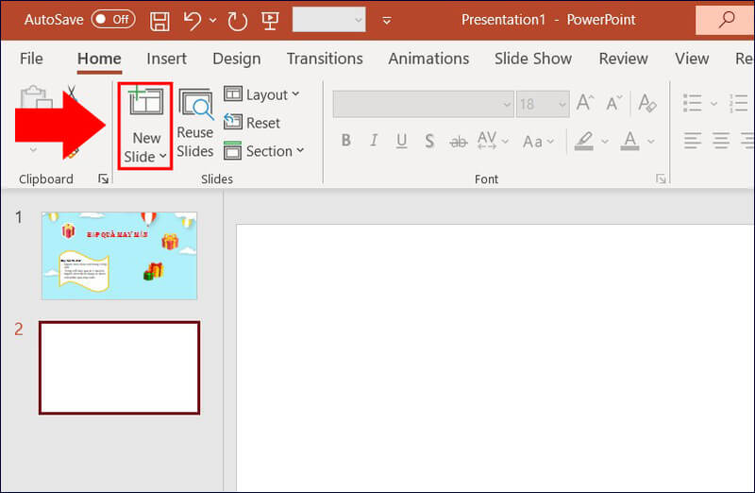Expand the Font Color dropdown arrow
The height and width of the screenshot is (493, 755).
pos(651,142)
